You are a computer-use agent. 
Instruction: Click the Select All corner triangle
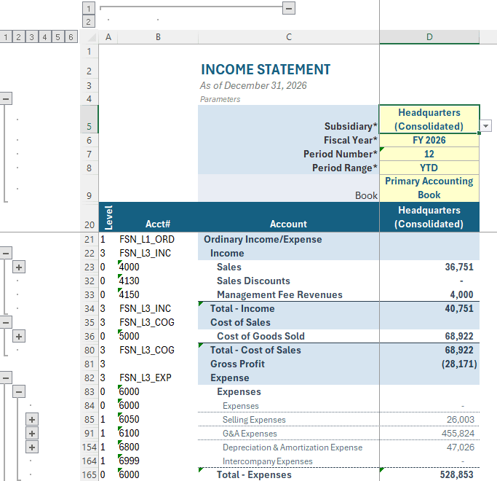click(x=91, y=37)
